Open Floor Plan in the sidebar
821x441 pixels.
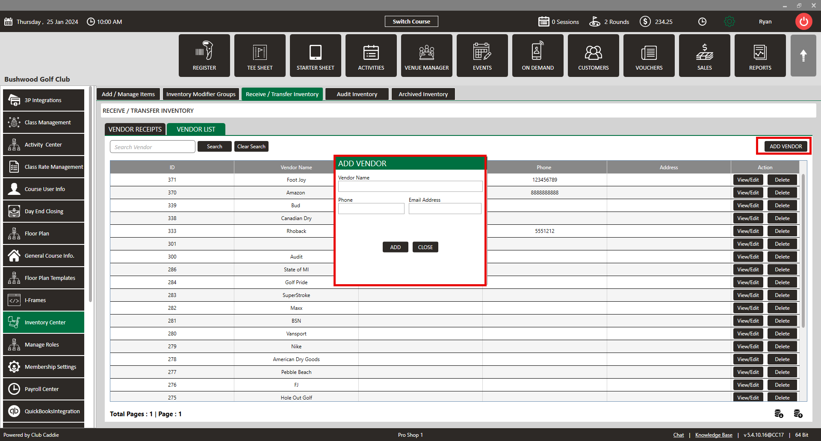click(44, 233)
